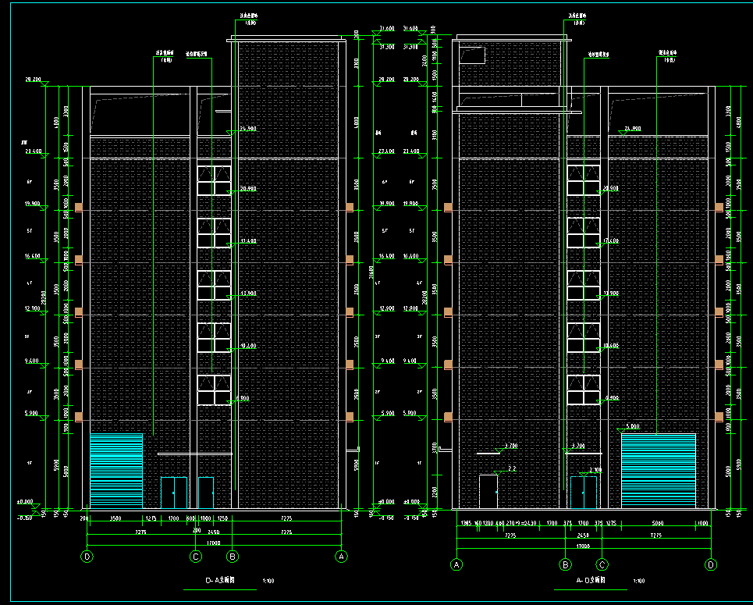Click the 3500 dimension below the left shutter
The image size is (753, 605).
(x=114, y=518)
